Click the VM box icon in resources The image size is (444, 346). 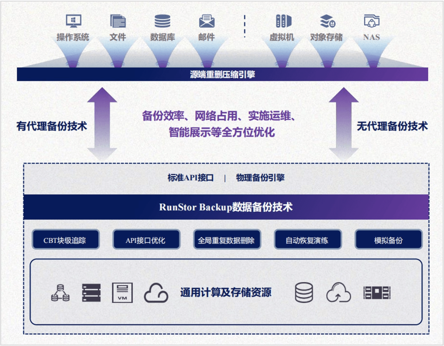click(x=122, y=293)
